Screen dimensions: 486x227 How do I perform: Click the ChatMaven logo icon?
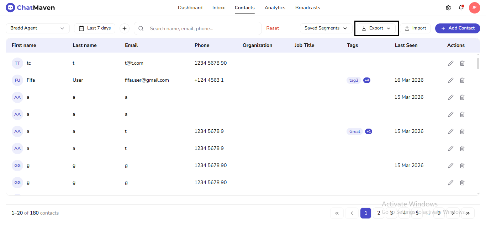[x=10, y=7]
